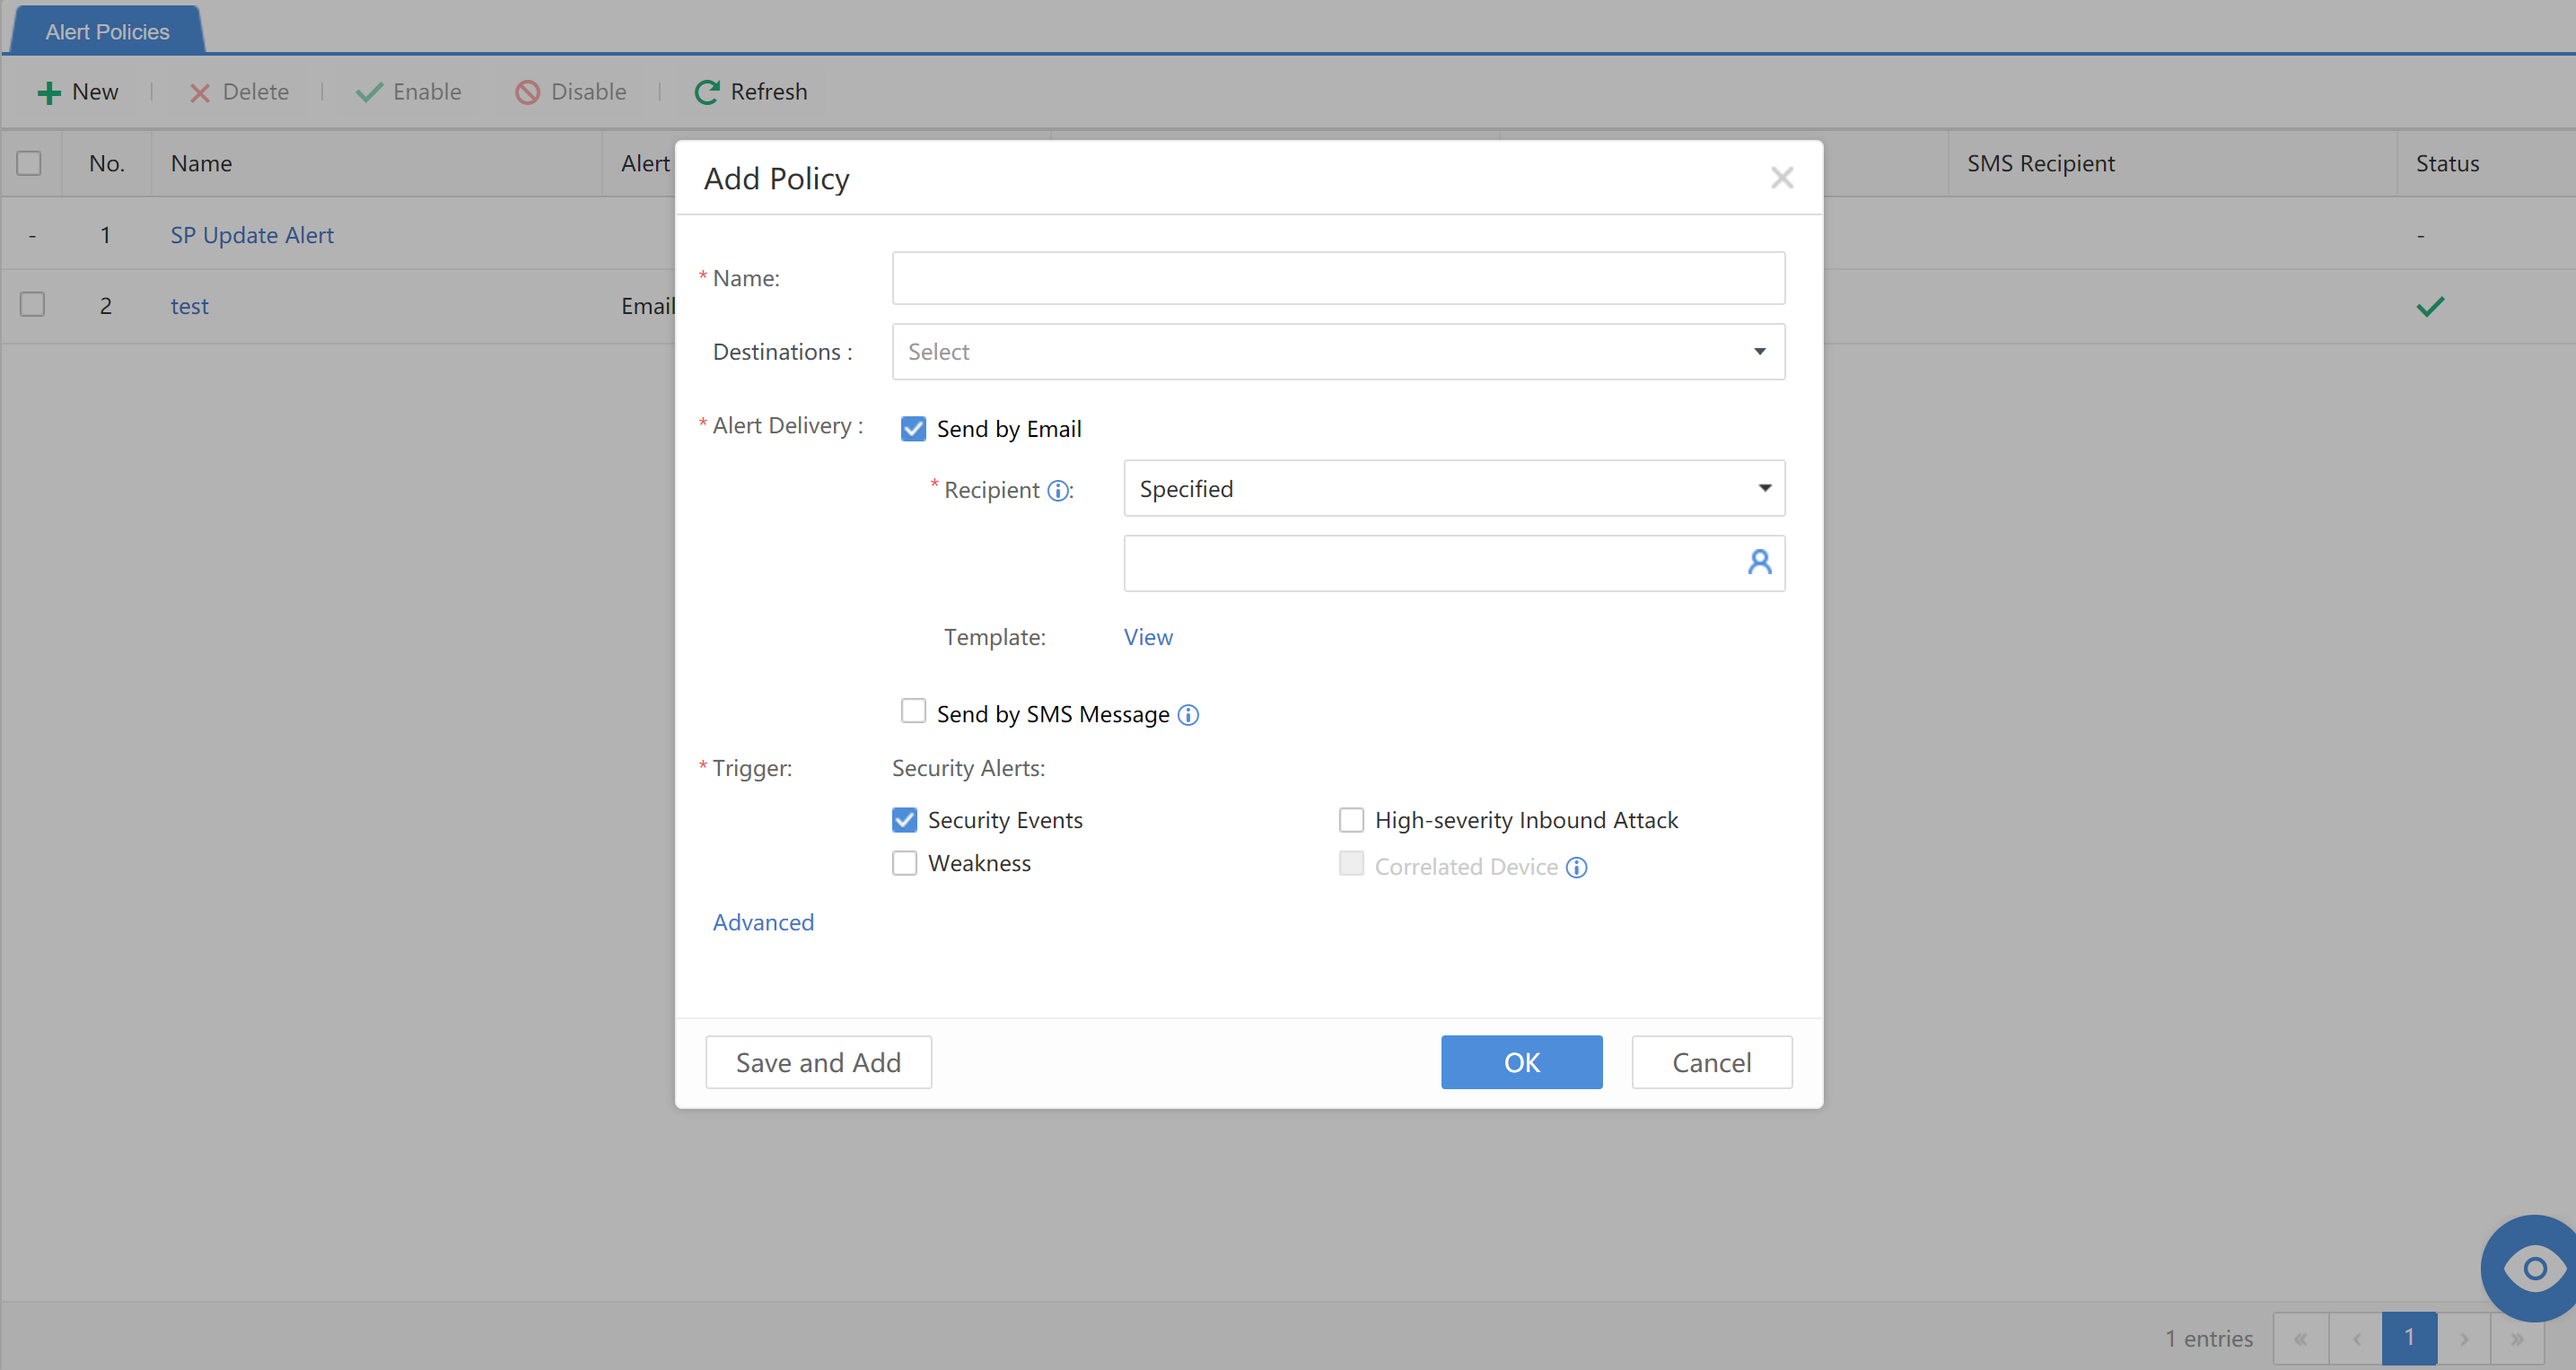2576x1370 pixels.
Task: Uncheck the Send by Email checkbox
Action: pyautogui.click(x=913, y=429)
